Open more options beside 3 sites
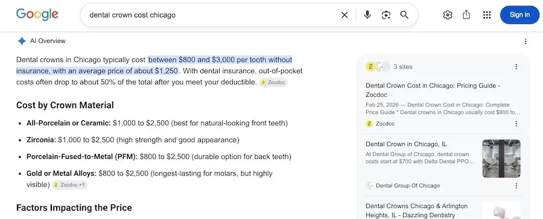Viewport: 543px width, 219px height. pyautogui.click(x=516, y=67)
